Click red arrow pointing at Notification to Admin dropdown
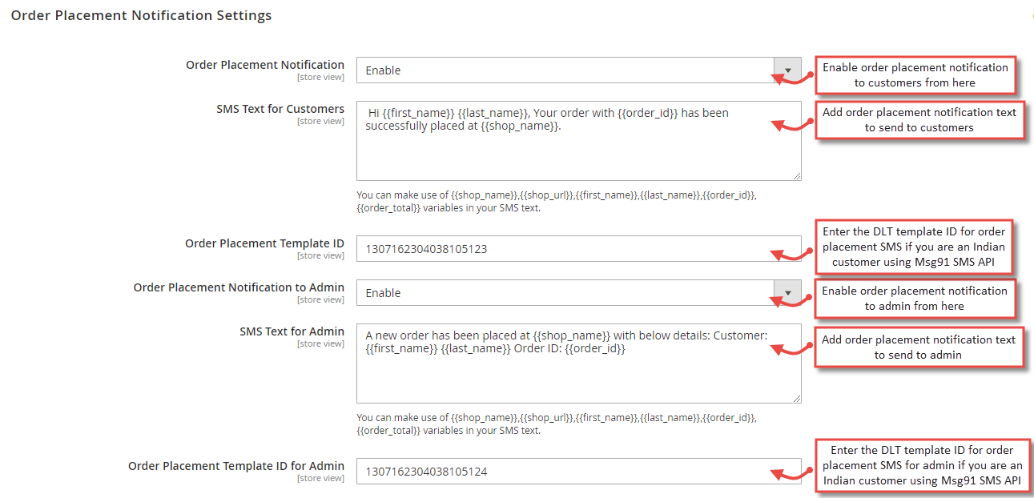Image resolution: width=1034 pixels, height=498 pixels. [x=793, y=299]
